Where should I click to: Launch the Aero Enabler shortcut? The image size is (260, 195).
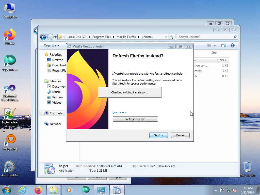10,169
